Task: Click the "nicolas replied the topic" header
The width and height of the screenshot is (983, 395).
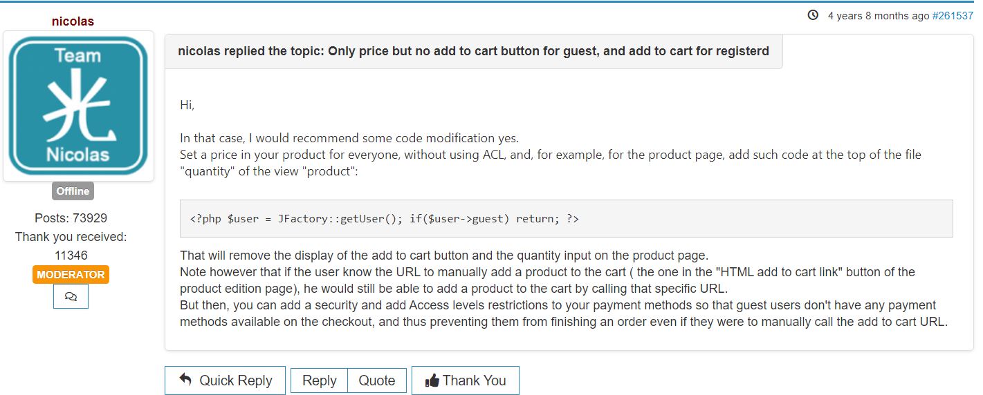Action: (473, 51)
